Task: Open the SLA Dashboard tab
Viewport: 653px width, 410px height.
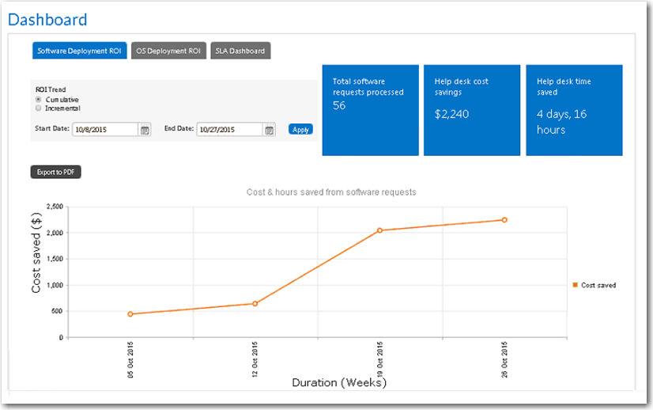Action: [240, 51]
